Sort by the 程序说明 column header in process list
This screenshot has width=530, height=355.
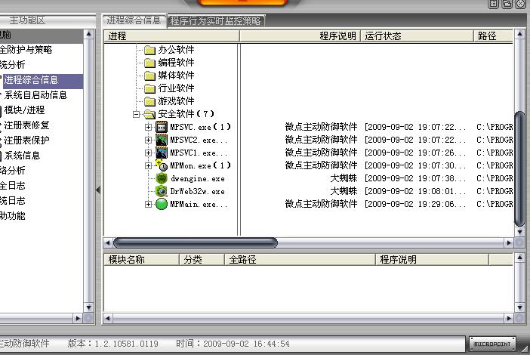pos(300,35)
